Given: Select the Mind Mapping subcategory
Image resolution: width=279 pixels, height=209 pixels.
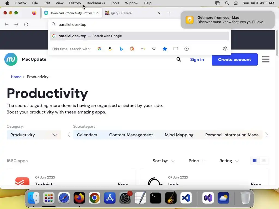Looking at the screenshot, I should 179,135.
